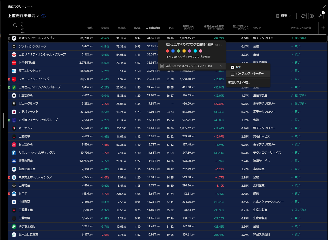
Task: Open the 中外製薬 stock row
Action: 167,202
